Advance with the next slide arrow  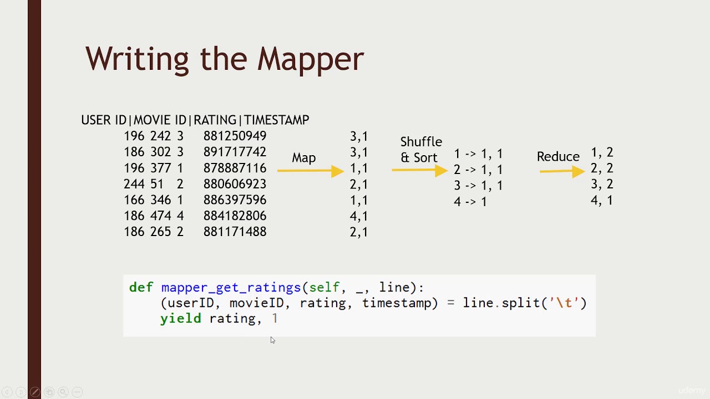point(21,392)
